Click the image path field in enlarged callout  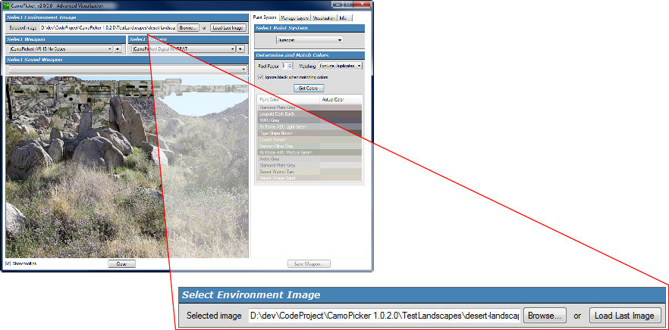(384, 316)
